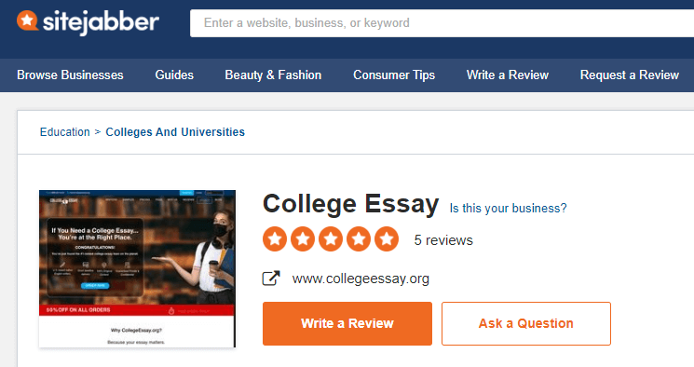694x367 pixels.
Task: Open Consumer Tips from navigation bar
Action: [394, 75]
